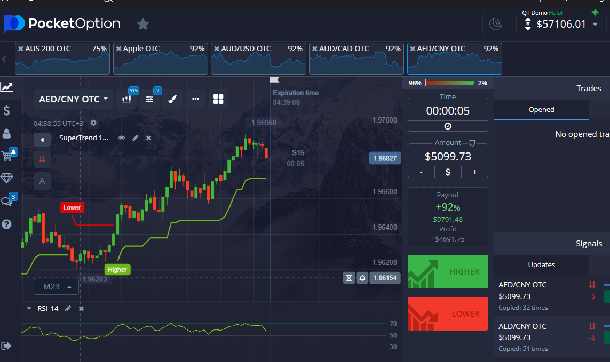Select the Opened trades tab

point(542,110)
